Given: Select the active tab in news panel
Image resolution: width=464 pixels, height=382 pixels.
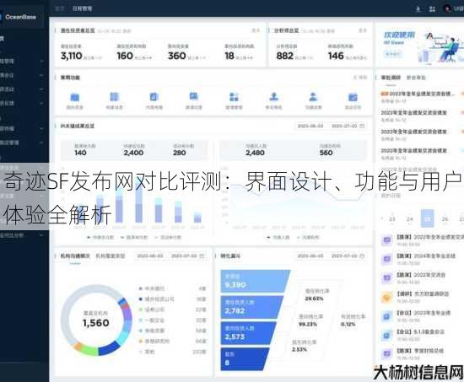Looking at the screenshot, I should 391,78.
